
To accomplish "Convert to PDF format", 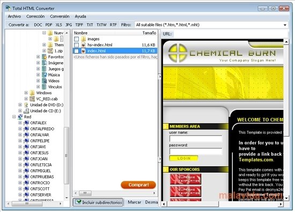I will 49,25.
